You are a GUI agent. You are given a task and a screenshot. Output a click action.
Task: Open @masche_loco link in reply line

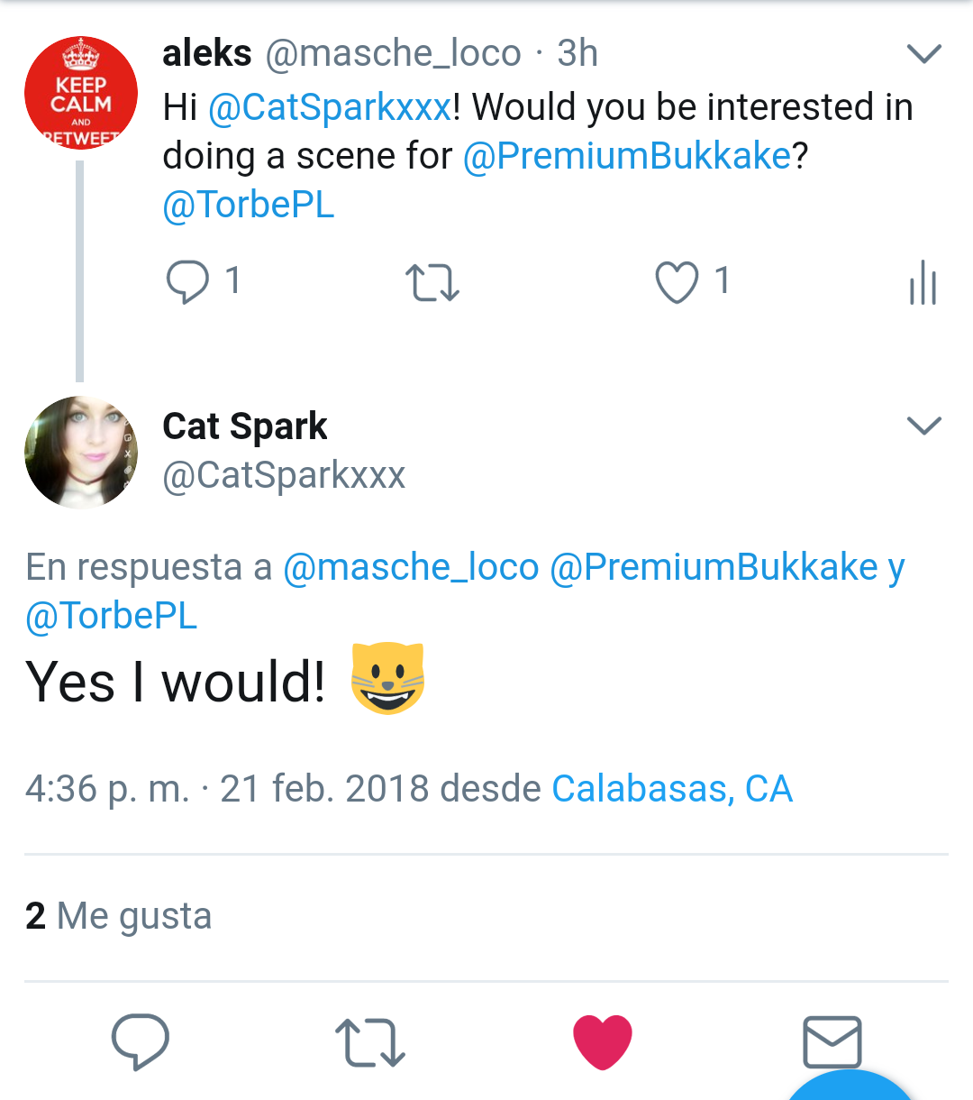411,567
